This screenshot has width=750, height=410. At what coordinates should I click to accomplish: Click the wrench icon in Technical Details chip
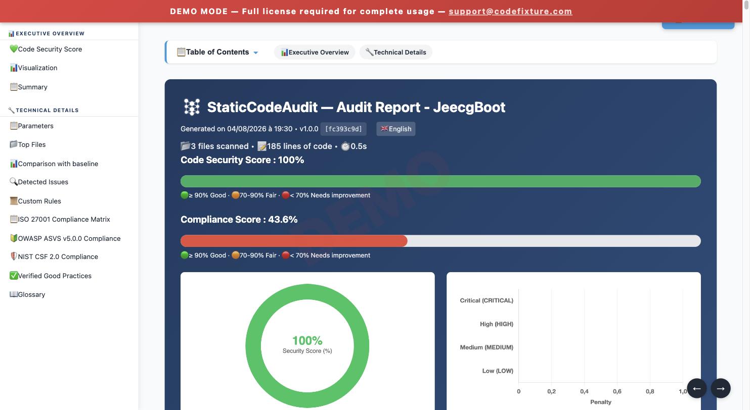point(369,52)
